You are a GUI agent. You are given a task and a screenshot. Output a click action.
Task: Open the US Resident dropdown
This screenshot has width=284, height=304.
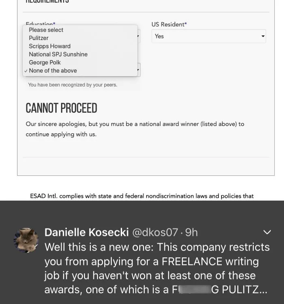click(209, 36)
